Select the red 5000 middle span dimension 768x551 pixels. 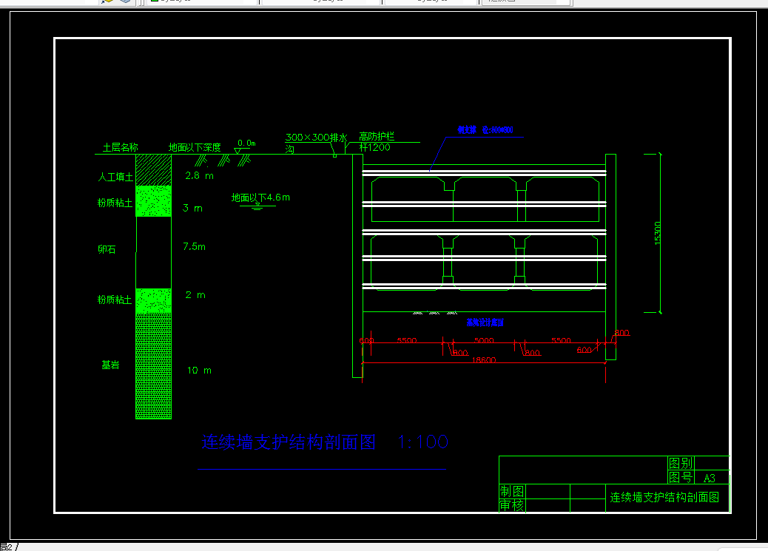(x=484, y=340)
